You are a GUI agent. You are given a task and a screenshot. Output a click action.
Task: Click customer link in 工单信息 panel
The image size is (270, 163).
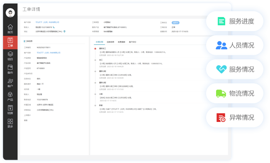pyautogui.click(x=49, y=53)
